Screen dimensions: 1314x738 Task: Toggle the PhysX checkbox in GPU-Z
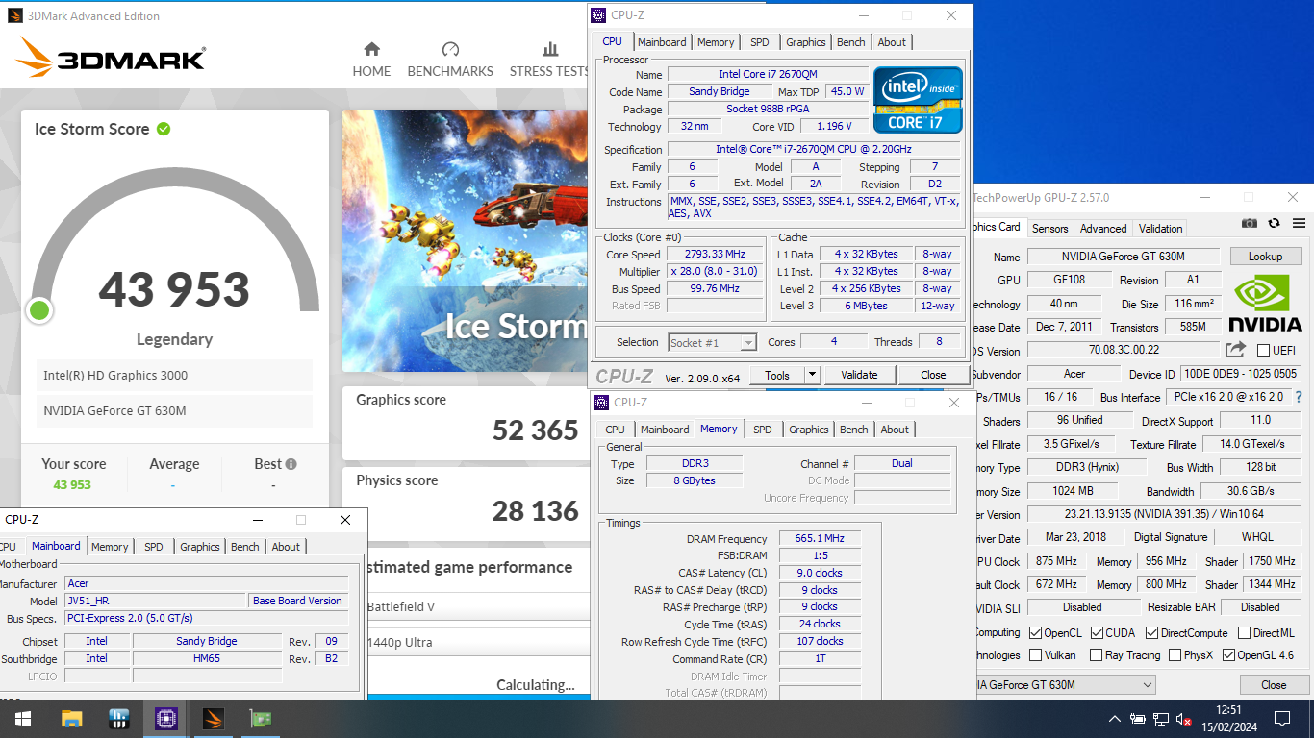[1175, 655]
